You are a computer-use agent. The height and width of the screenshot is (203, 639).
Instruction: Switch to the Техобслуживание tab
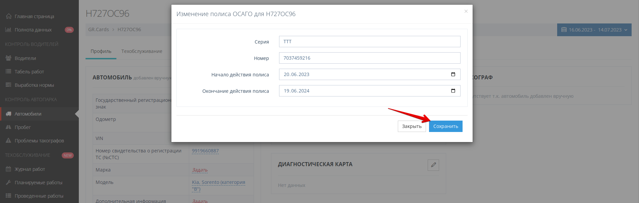tap(142, 51)
